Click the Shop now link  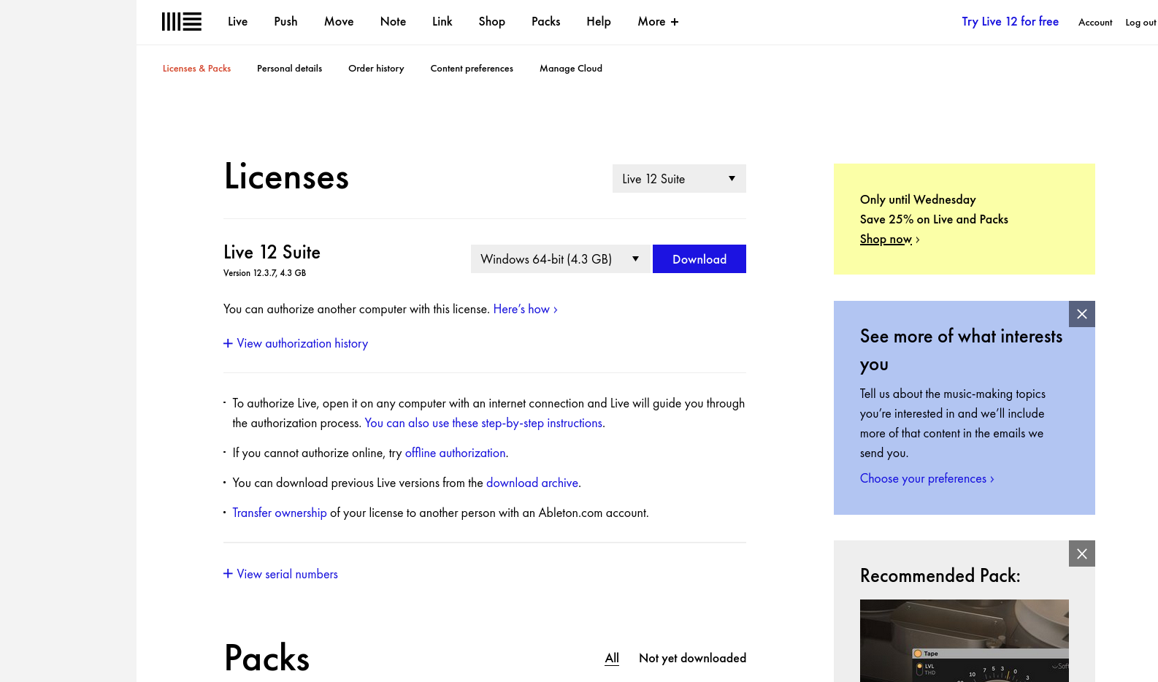point(886,239)
